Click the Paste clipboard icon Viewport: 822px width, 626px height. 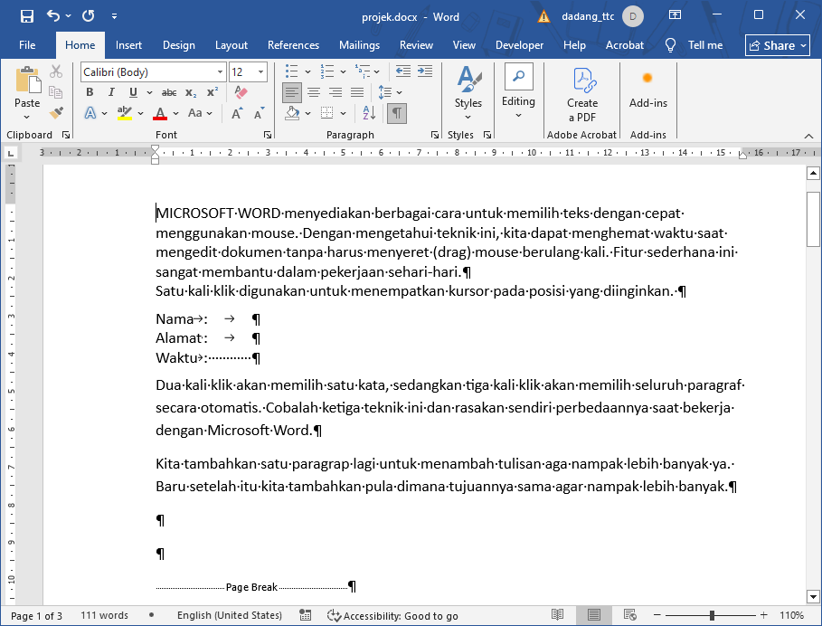(x=28, y=81)
